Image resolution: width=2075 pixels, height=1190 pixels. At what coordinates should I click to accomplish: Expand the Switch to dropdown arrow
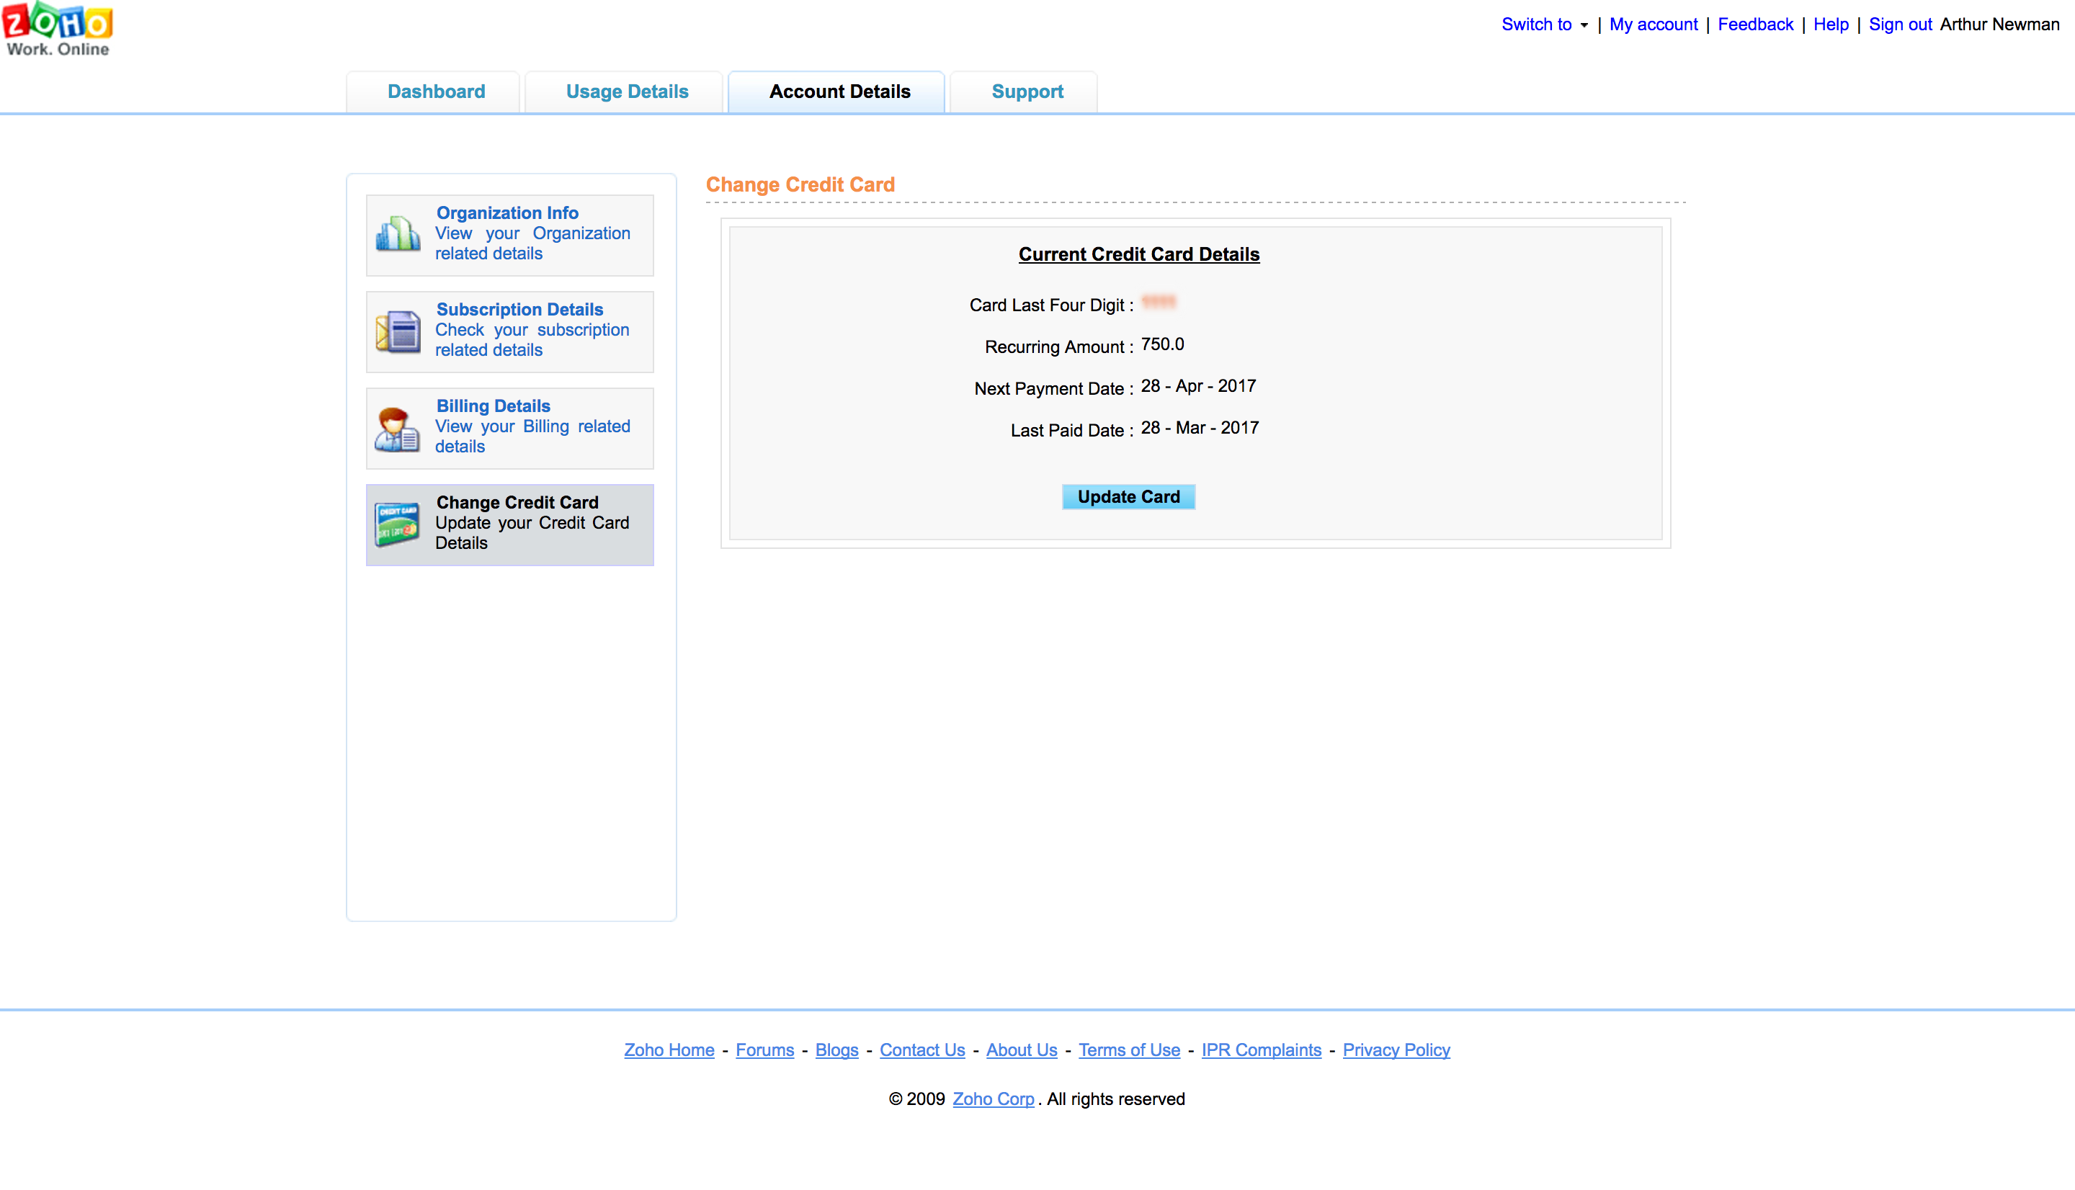[x=1584, y=25]
